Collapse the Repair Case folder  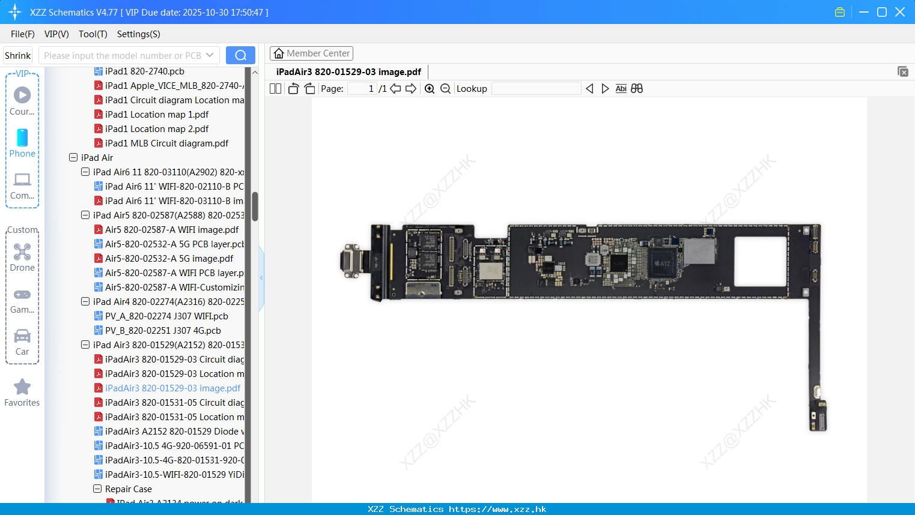click(x=97, y=489)
